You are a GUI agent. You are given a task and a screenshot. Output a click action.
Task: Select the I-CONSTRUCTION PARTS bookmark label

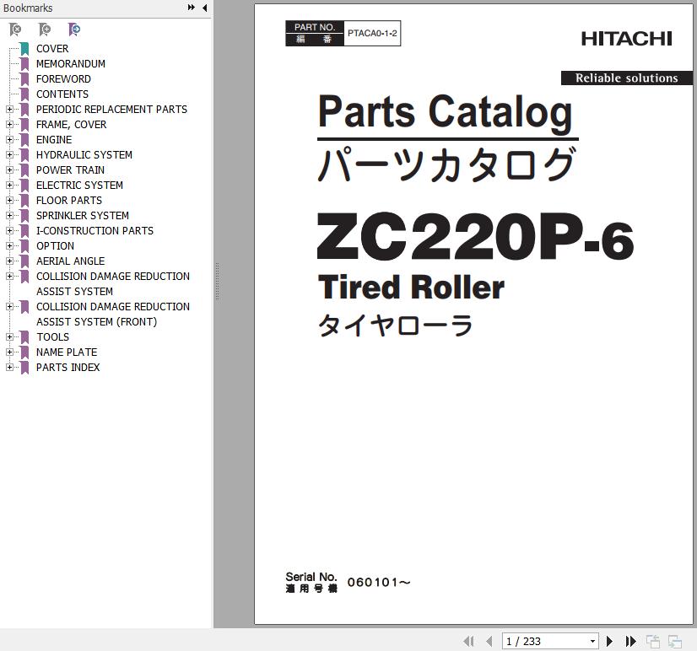coord(95,230)
